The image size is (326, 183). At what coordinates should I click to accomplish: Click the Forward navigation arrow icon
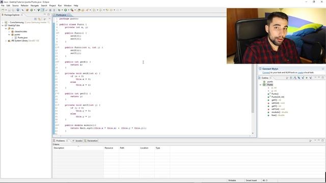click(118, 10)
